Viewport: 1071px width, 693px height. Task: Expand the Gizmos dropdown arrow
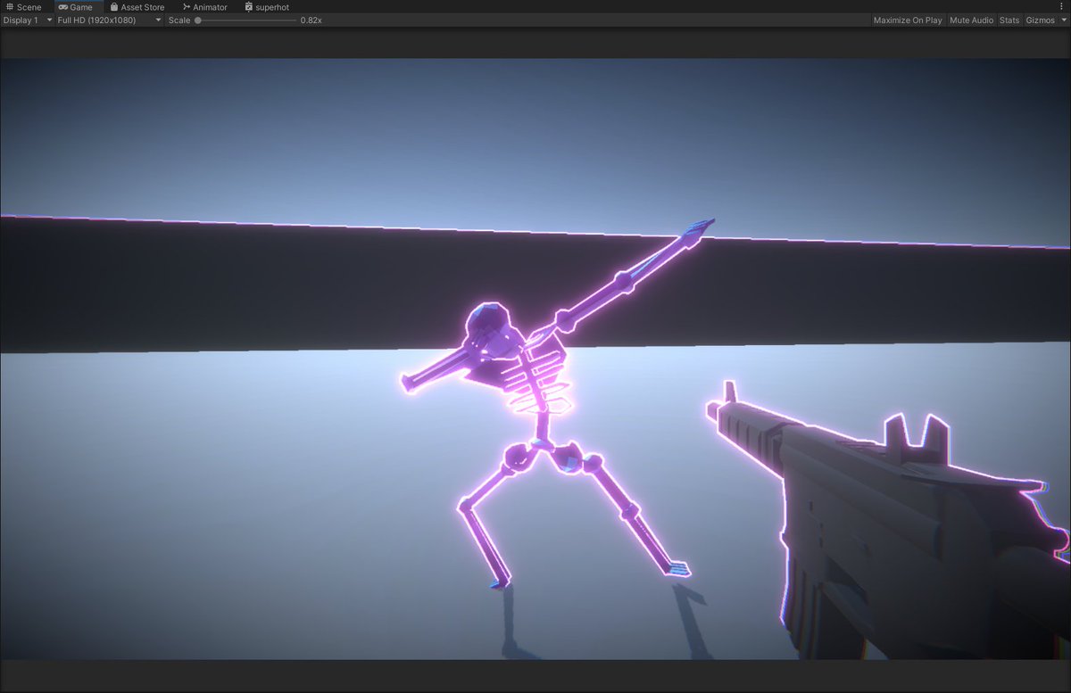(x=1062, y=20)
